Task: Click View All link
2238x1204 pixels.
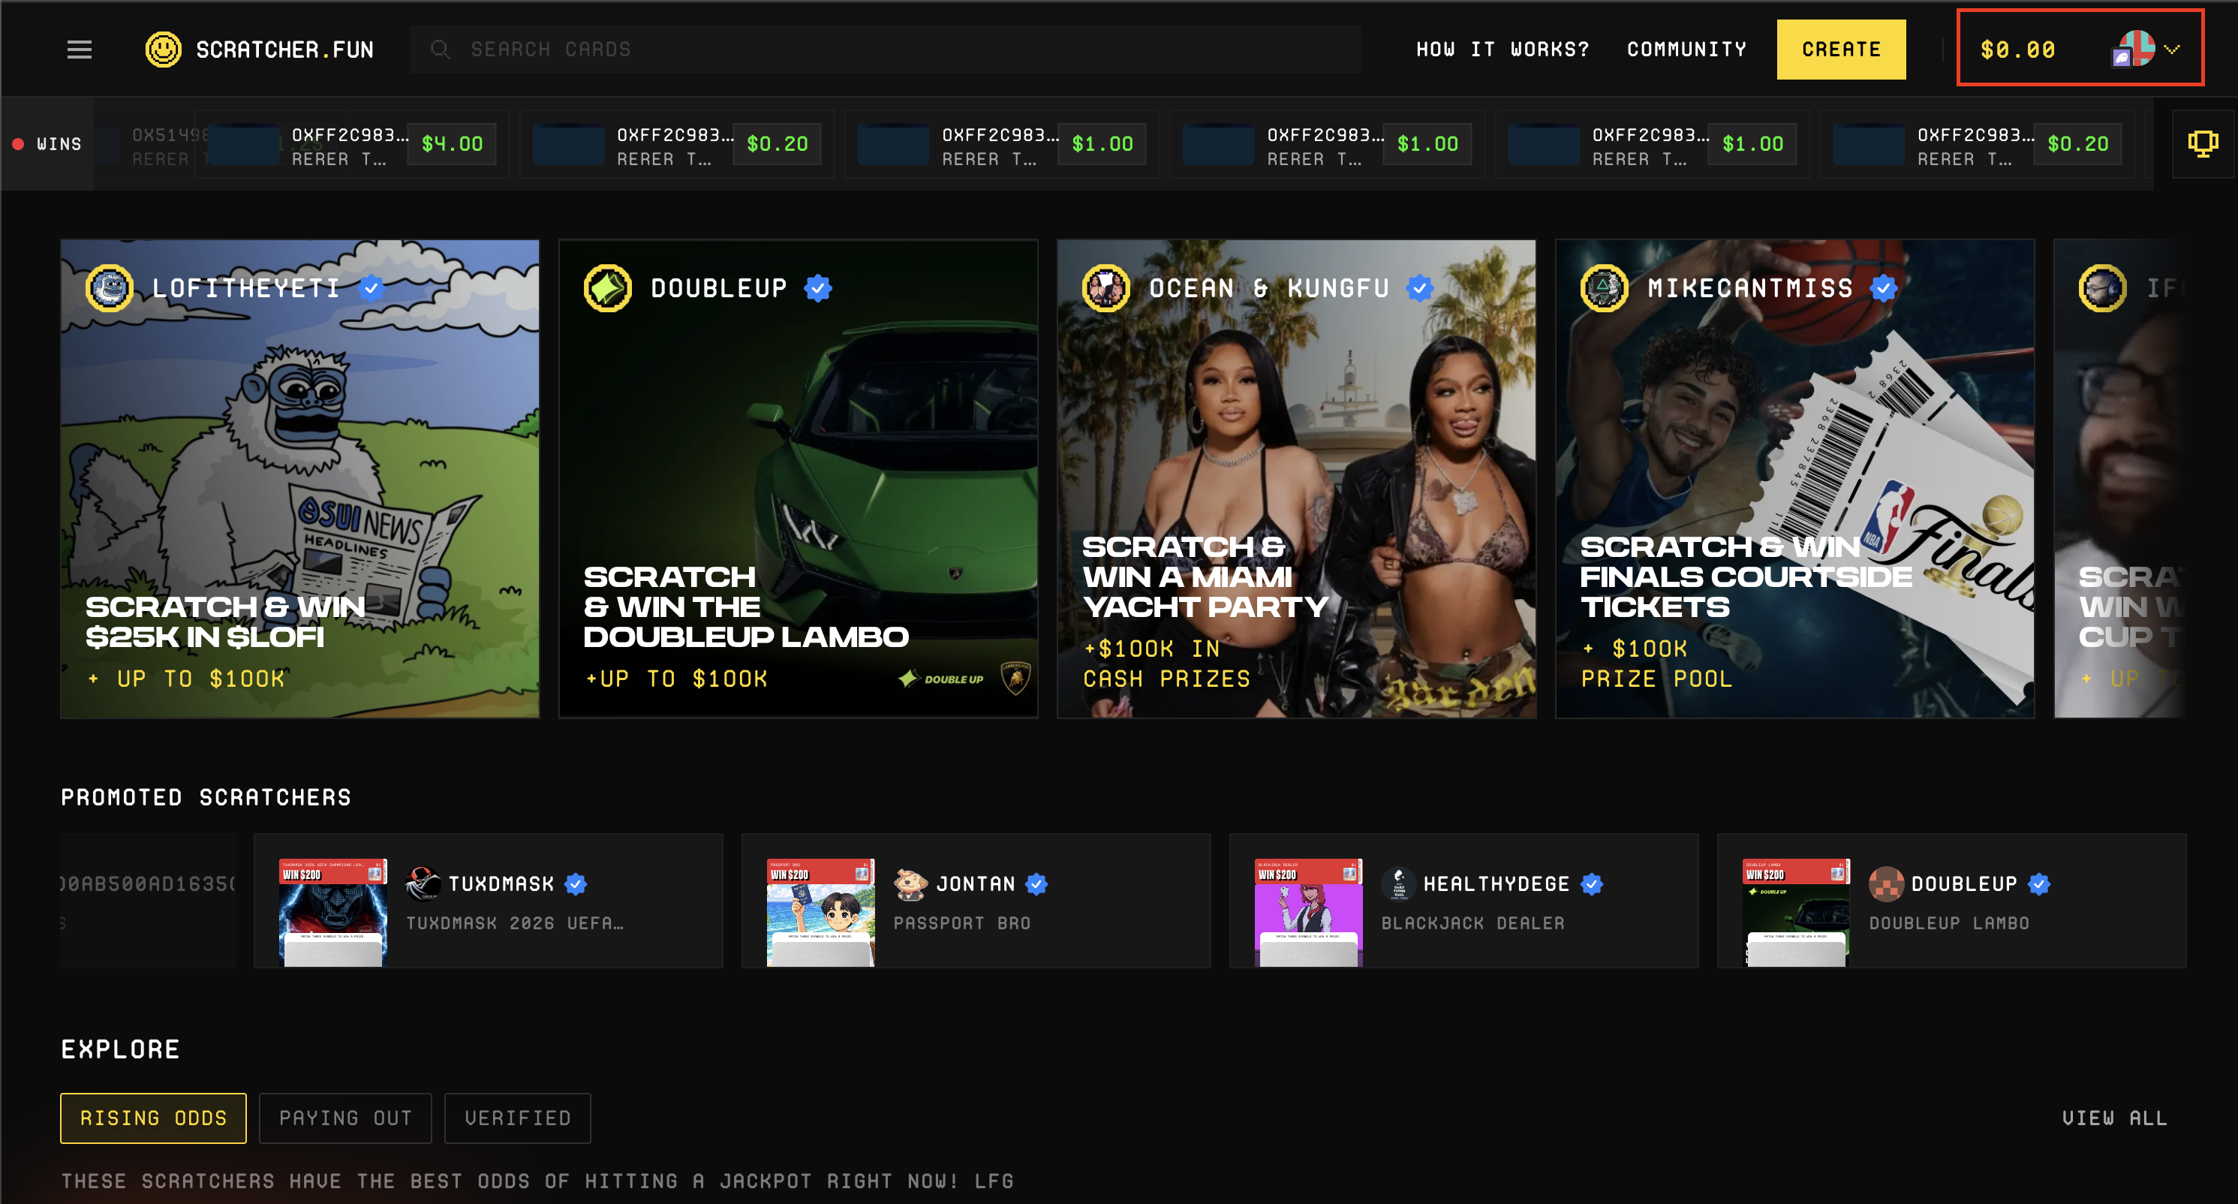Action: (x=2113, y=1118)
